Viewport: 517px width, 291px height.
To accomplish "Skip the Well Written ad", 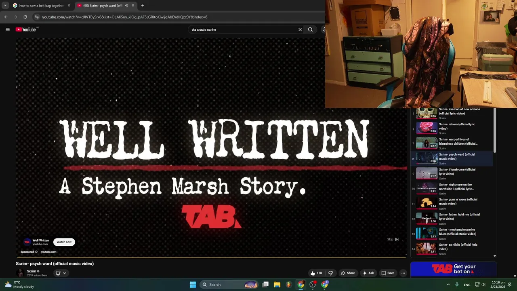I will coord(393,239).
